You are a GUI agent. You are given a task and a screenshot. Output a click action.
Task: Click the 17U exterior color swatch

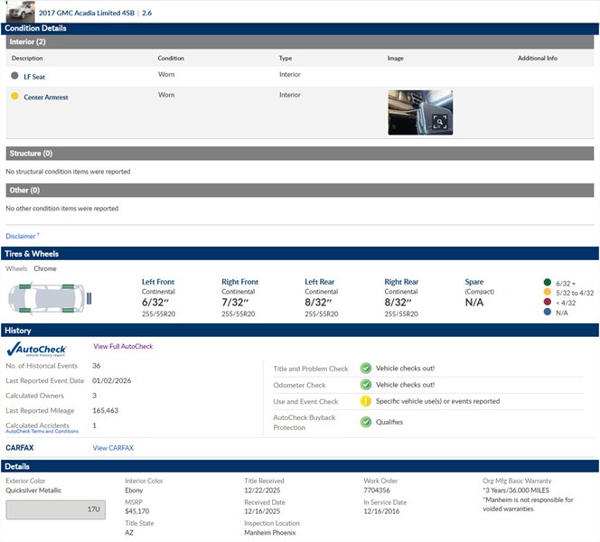pyautogui.click(x=57, y=509)
